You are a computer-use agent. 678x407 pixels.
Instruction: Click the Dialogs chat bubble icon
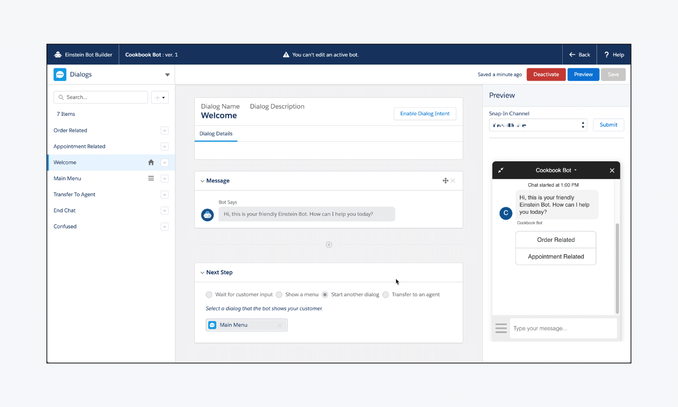60,75
